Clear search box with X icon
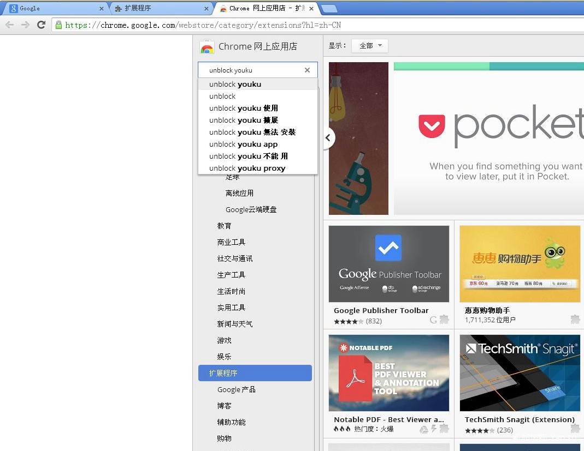Screen dimensions: 584x451 click(307, 70)
